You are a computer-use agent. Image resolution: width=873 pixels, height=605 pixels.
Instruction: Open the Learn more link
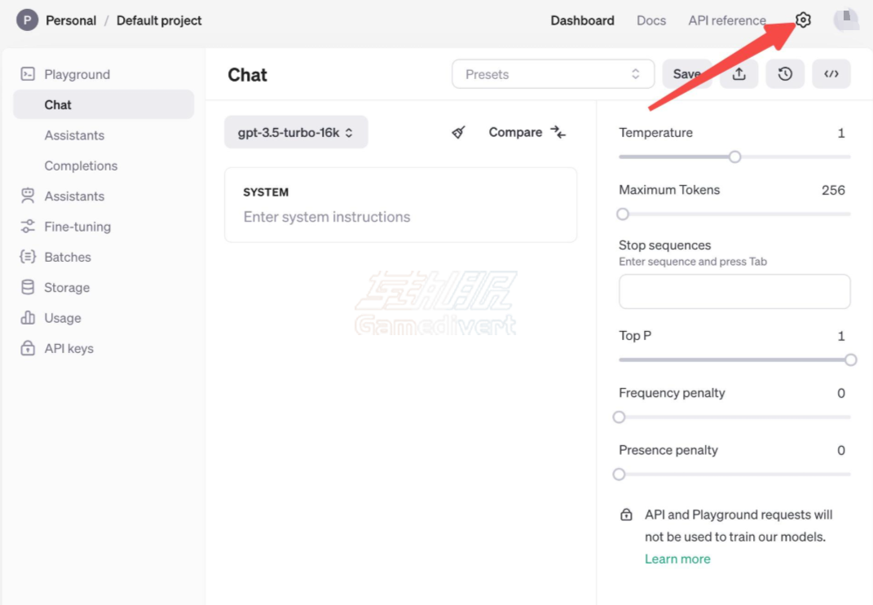(x=677, y=559)
